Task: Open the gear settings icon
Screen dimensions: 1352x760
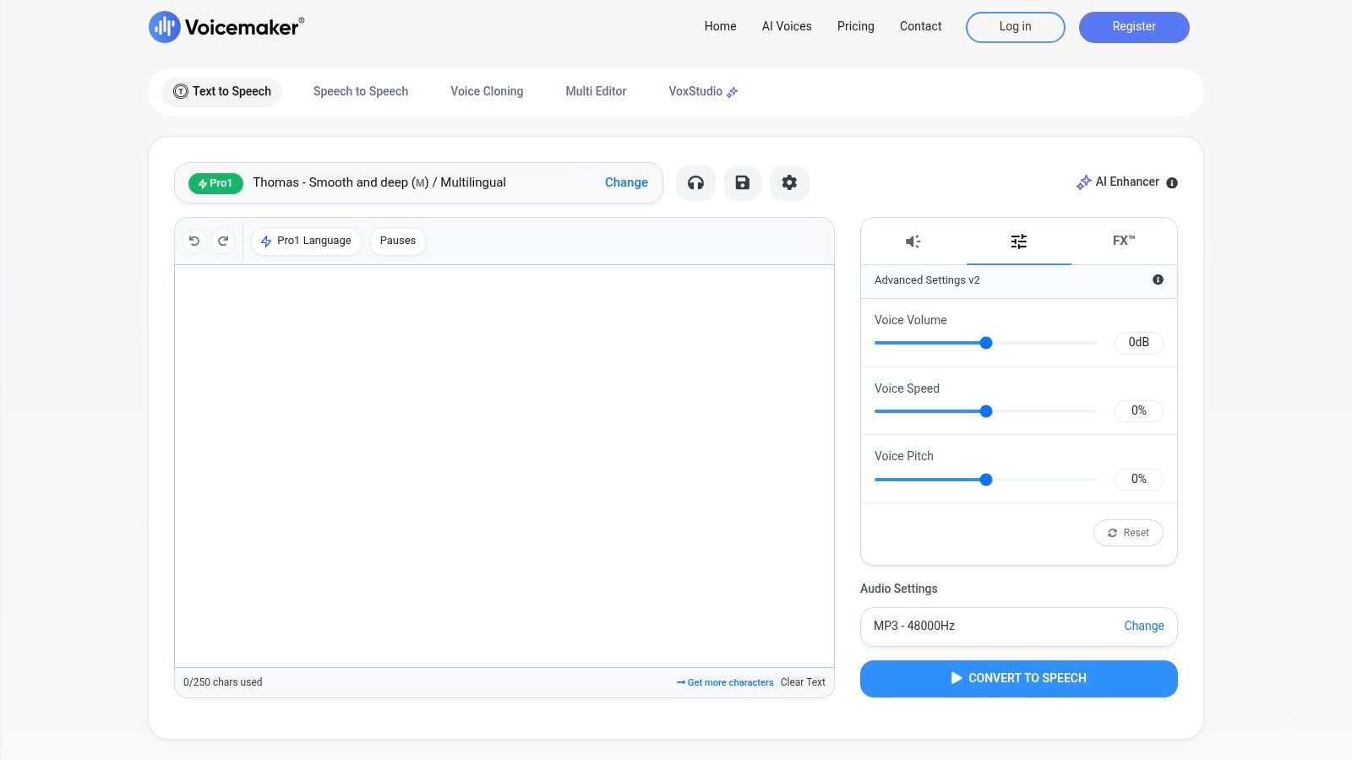Action: tap(789, 182)
